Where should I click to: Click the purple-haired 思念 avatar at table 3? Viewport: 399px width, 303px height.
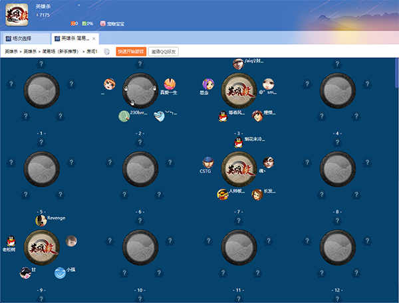pos(208,84)
